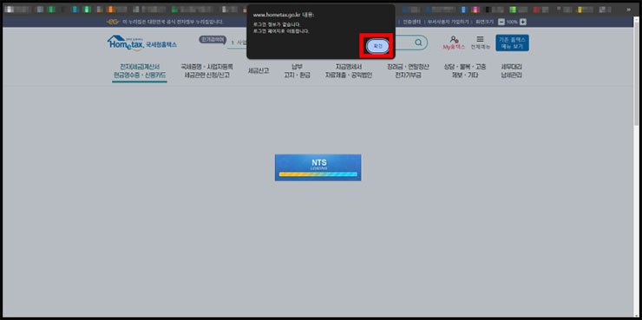
Task: Show more bookmarks with chevron icon
Action: (x=628, y=9)
